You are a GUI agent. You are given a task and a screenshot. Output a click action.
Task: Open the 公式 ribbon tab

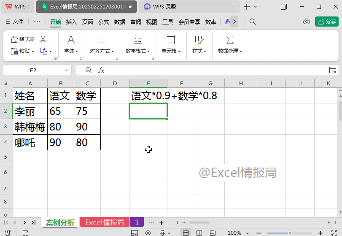coord(104,22)
